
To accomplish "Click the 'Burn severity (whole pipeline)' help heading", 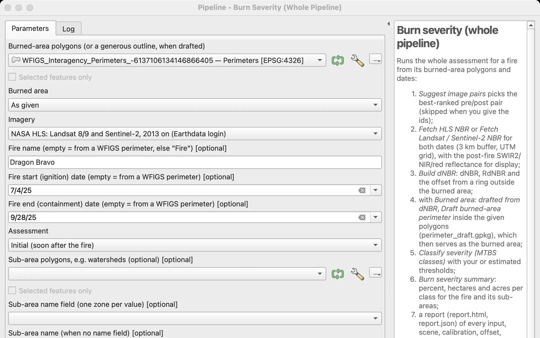I will [447, 37].
